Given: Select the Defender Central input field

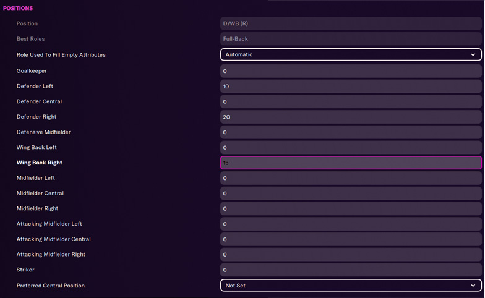Looking at the screenshot, I should tap(351, 101).
